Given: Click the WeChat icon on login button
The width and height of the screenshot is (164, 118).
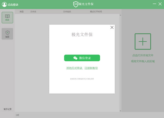Looking at the screenshot, I should (x=75, y=58).
